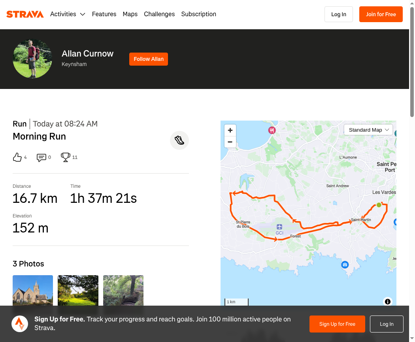The width and height of the screenshot is (415, 342).
Task: Go to the Challenges page
Action: click(x=159, y=14)
